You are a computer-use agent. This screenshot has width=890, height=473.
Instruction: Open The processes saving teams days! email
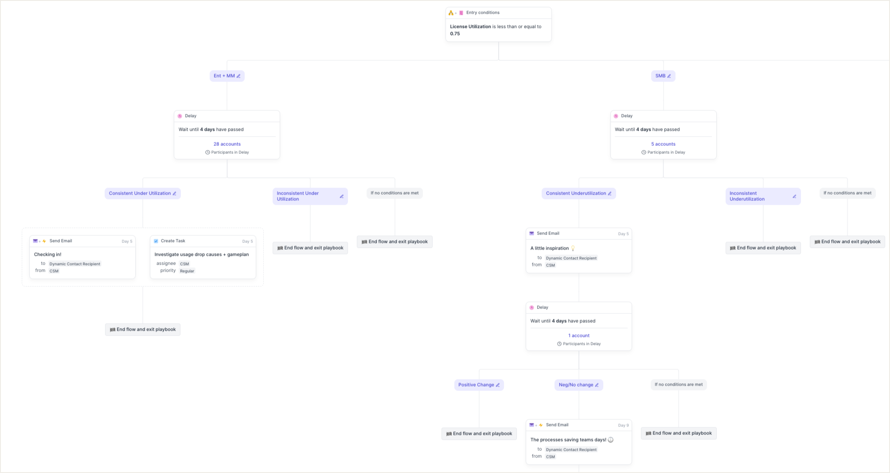click(x=578, y=442)
